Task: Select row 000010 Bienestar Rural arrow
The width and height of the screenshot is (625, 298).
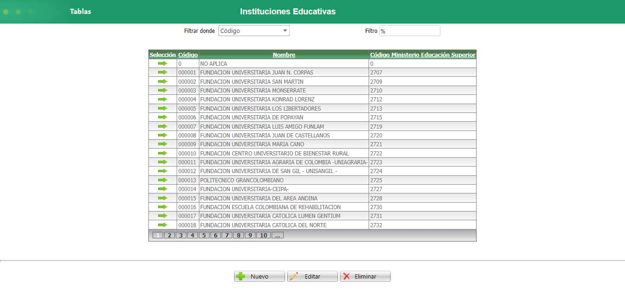Action: pos(162,153)
